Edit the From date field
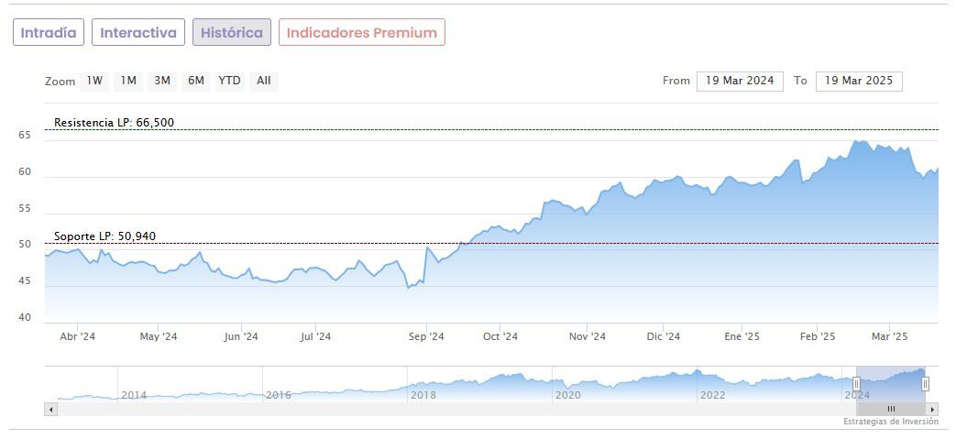956x439 pixels. pos(740,81)
